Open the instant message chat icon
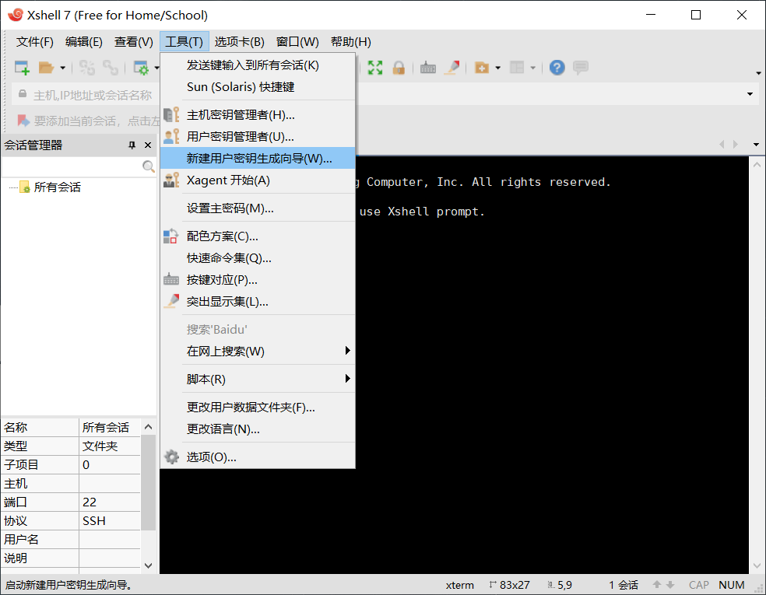The image size is (766, 595). (x=581, y=68)
